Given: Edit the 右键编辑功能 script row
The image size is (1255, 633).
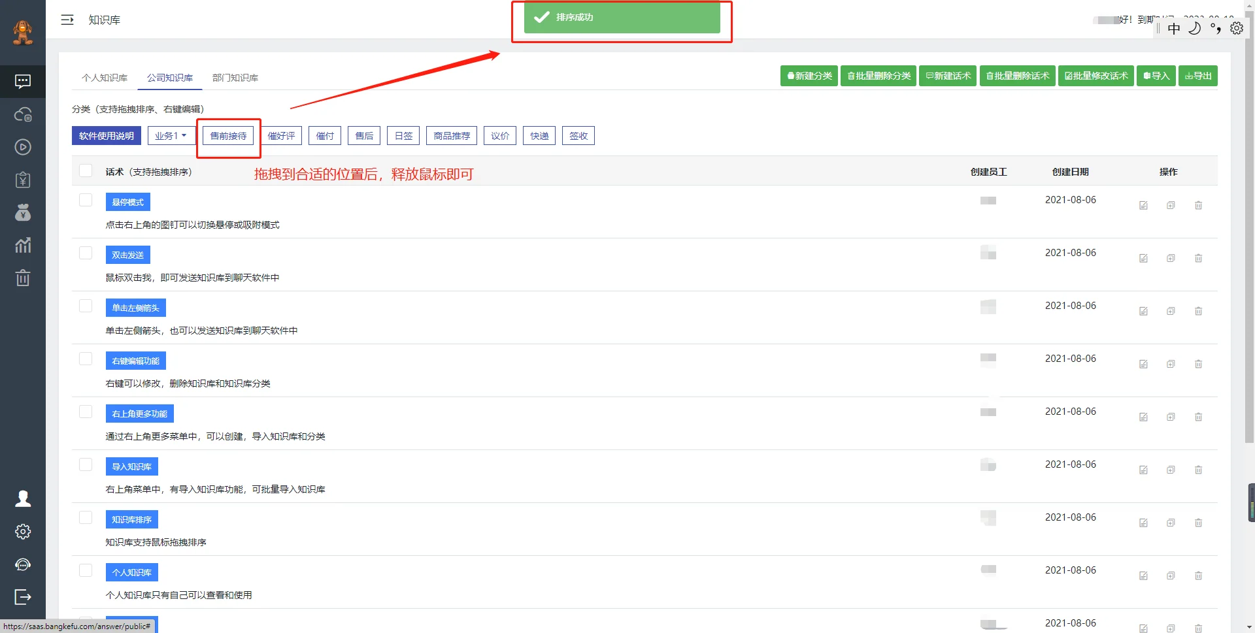Looking at the screenshot, I should tap(1143, 364).
